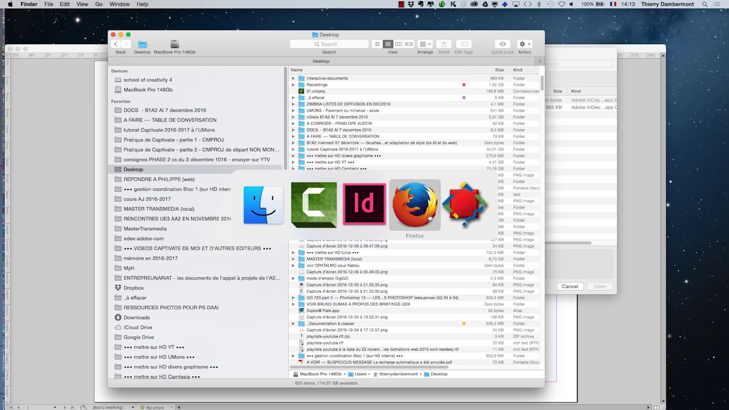
Task: Open the Go menu in the menu bar
Action: (x=99, y=4)
